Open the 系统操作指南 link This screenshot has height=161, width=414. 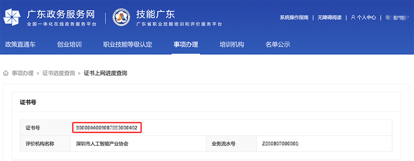[x=294, y=17]
